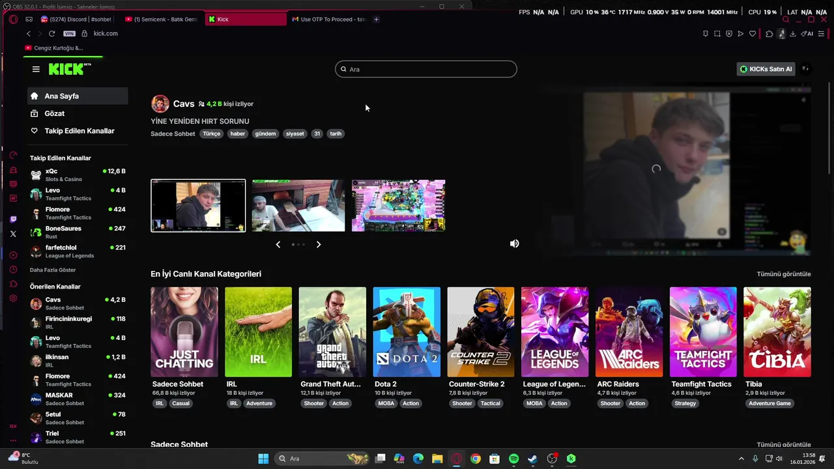Open Dota 2 category card
The height and width of the screenshot is (469, 834).
click(x=407, y=332)
